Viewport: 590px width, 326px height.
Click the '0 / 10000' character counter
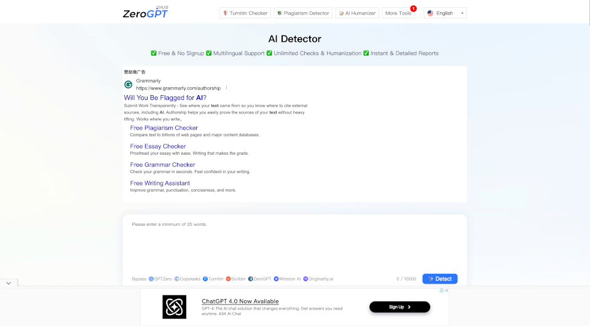click(x=406, y=279)
